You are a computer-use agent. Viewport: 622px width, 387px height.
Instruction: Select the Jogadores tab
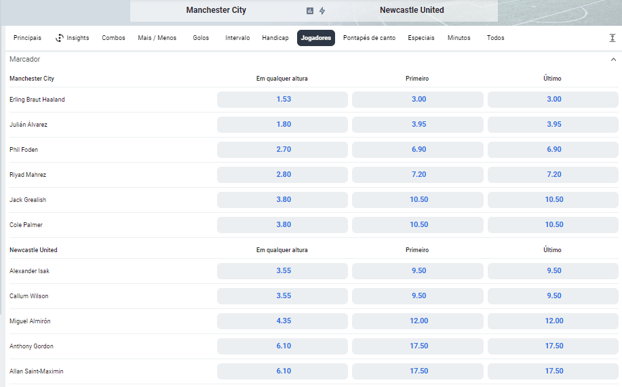[316, 38]
